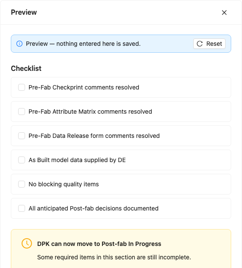Click the Preview panel title

pyautogui.click(x=24, y=13)
